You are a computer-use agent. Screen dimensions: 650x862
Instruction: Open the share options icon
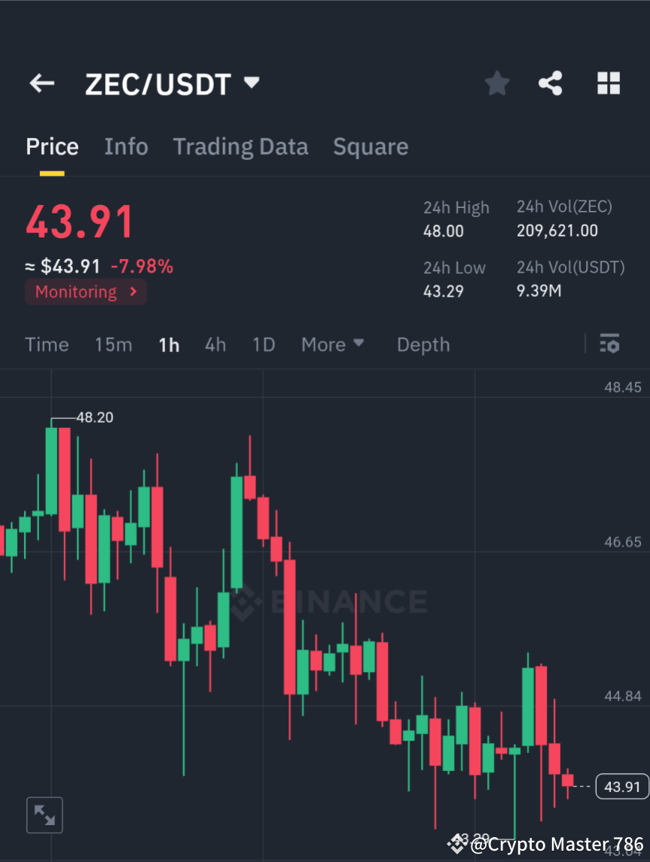coord(551,84)
